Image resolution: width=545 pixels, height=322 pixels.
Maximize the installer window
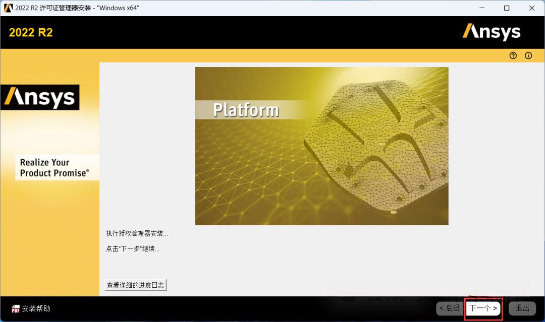coord(507,8)
